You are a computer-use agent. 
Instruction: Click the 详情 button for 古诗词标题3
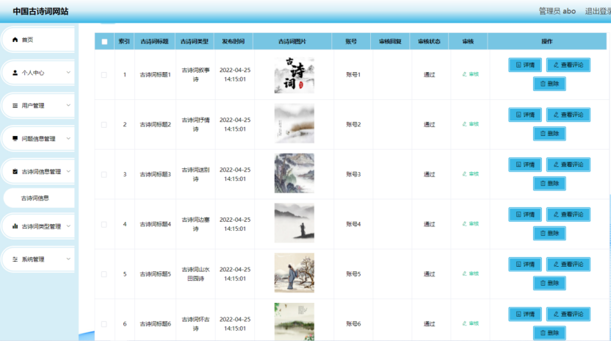(525, 165)
